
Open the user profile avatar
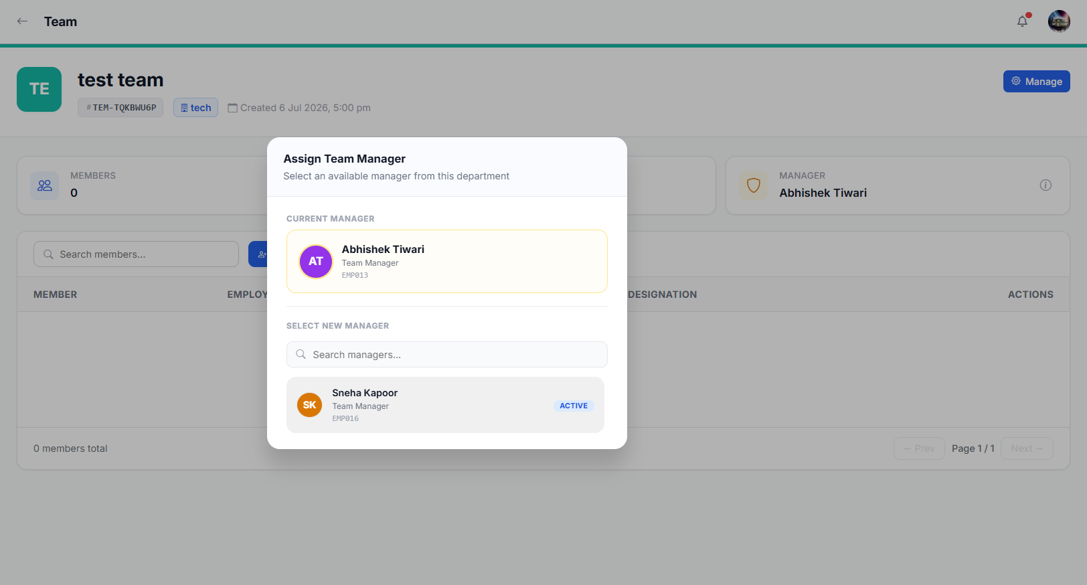(x=1059, y=21)
